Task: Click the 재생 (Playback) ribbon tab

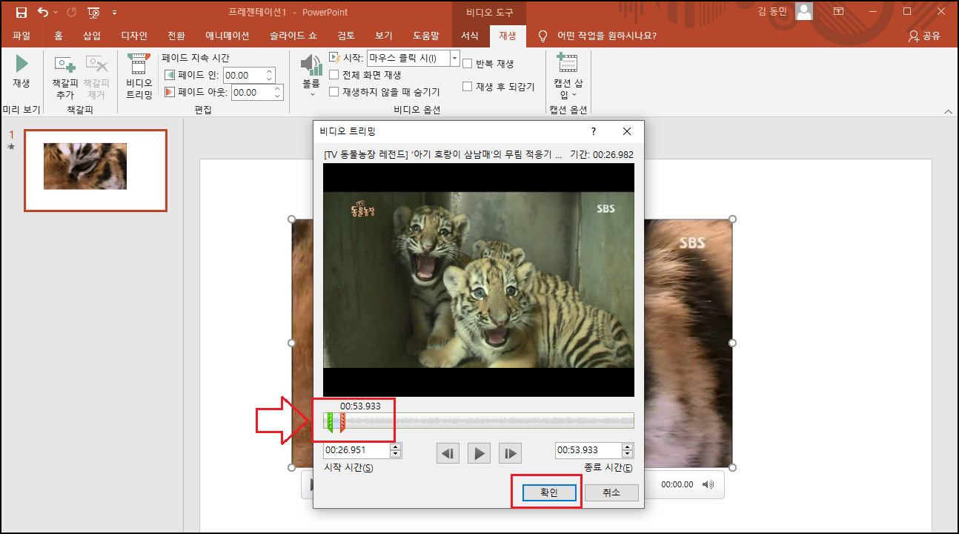Action: click(508, 36)
